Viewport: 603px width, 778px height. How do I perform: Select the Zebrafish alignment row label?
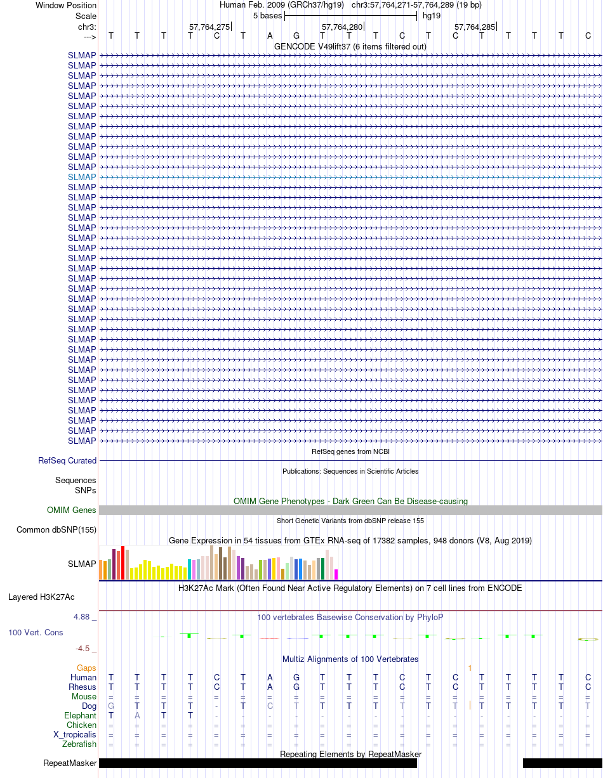pyautogui.click(x=79, y=744)
